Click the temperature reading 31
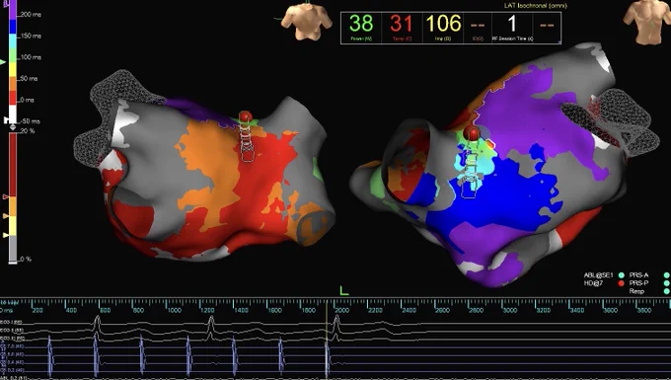This screenshot has width=671, height=380. (401, 24)
